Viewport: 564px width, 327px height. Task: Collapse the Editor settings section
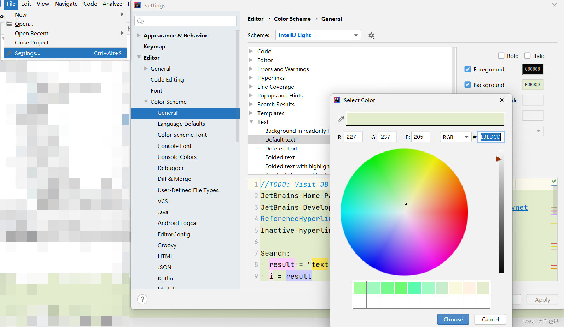pyautogui.click(x=139, y=57)
